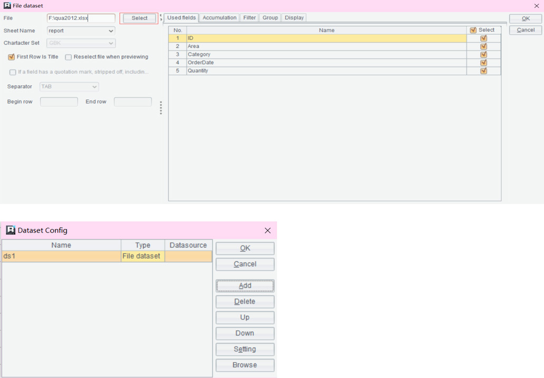Uncheck the OrderDate field checkbox

pyautogui.click(x=484, y=63)
